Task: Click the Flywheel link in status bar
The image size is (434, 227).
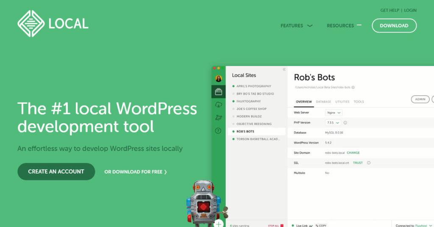Action: click(421, 226)
